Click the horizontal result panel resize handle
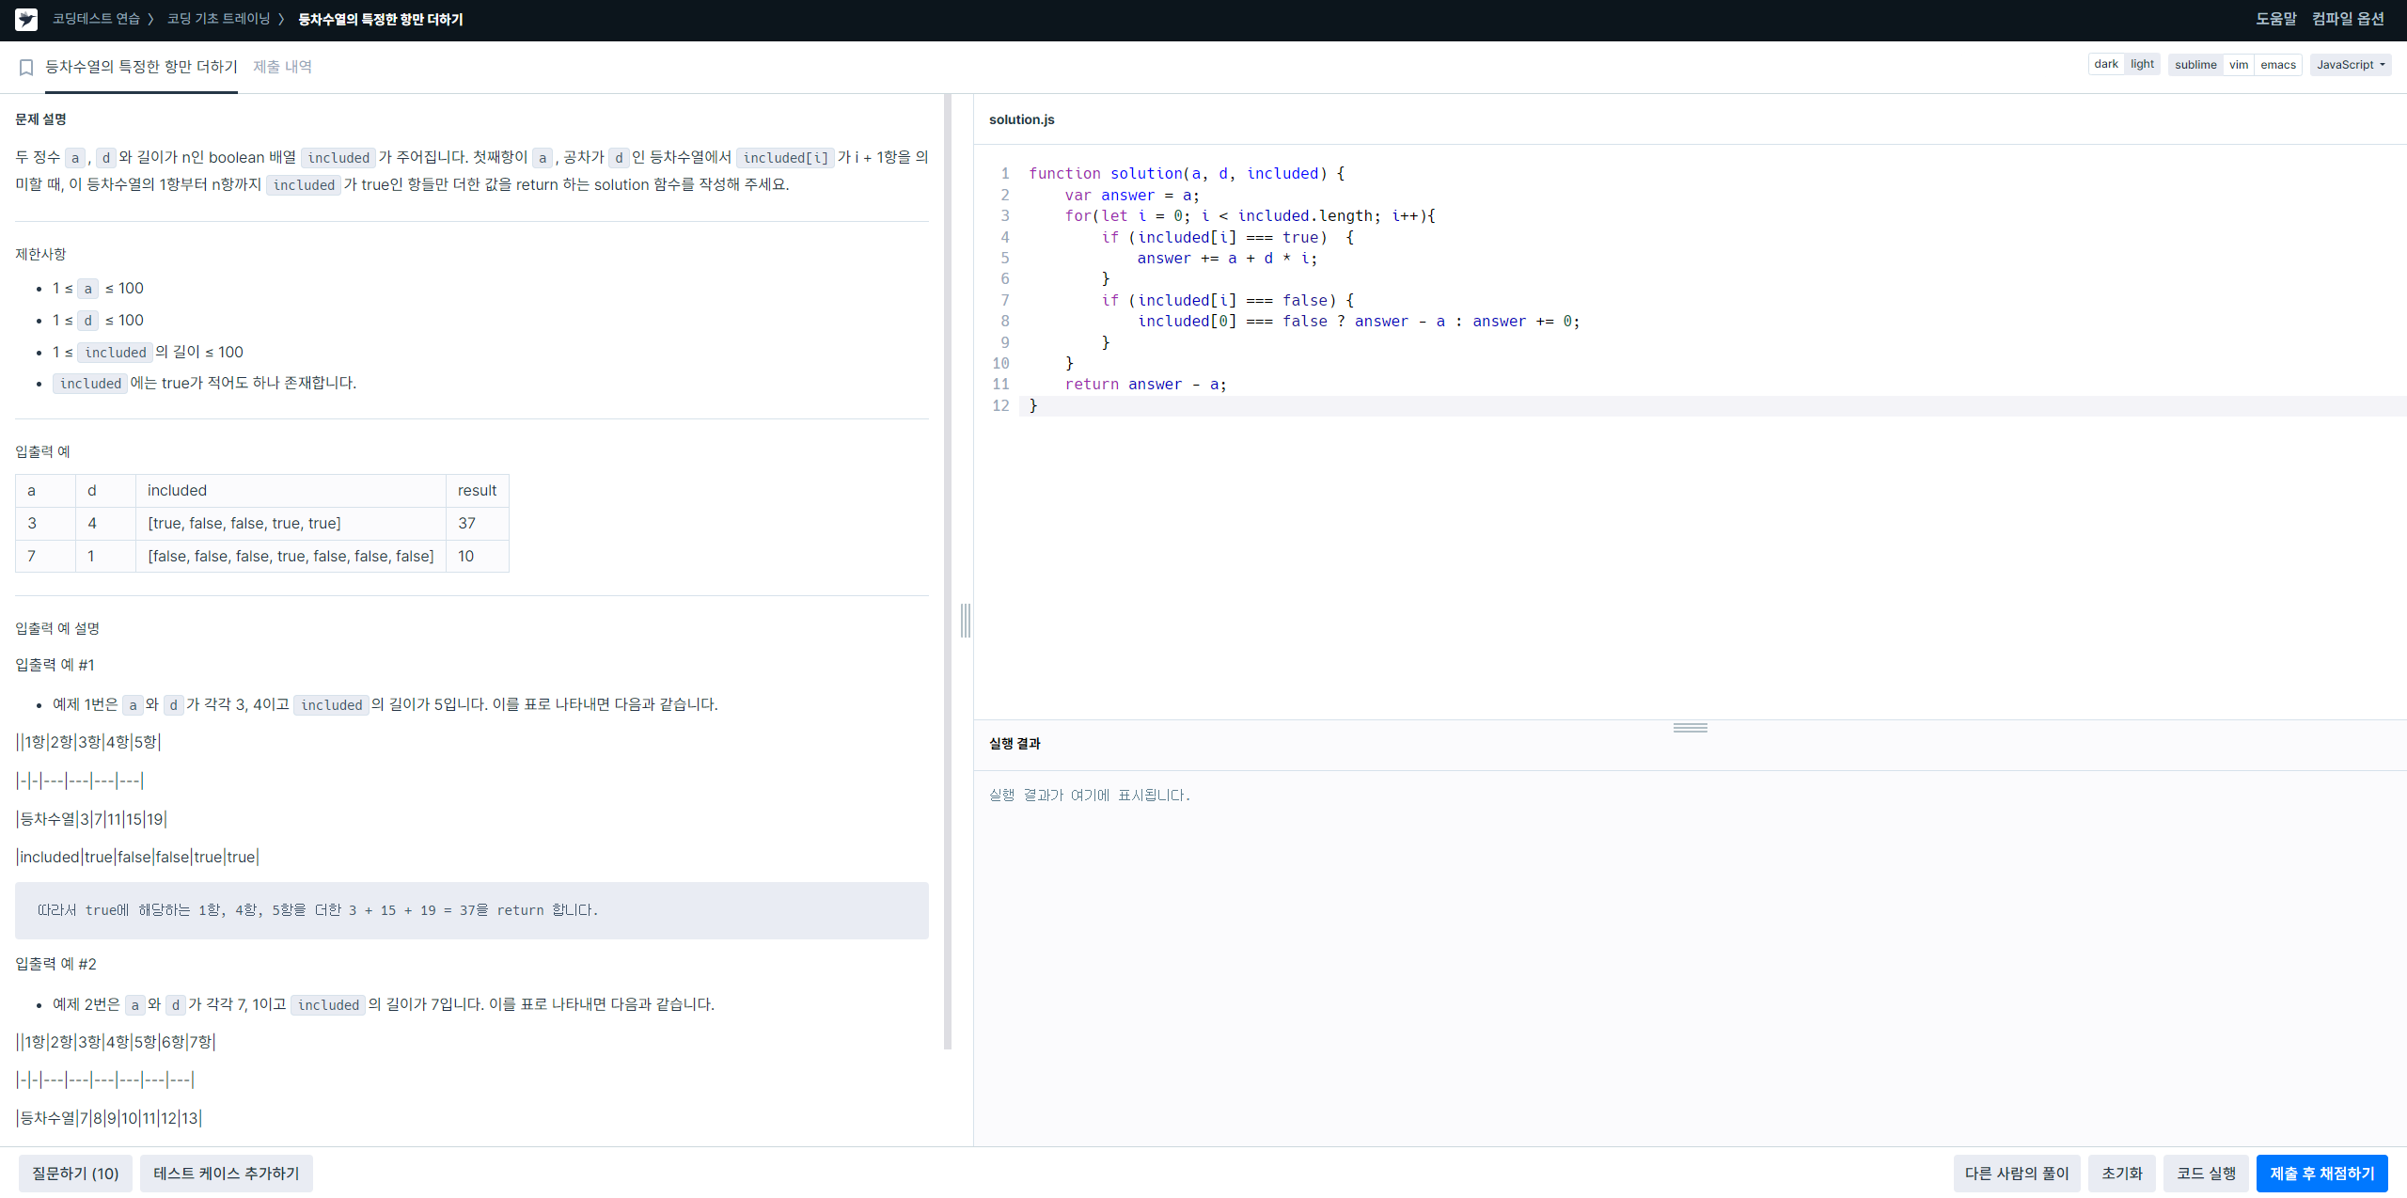This screenshot has width=2407, height=1198. (1690, 728)
